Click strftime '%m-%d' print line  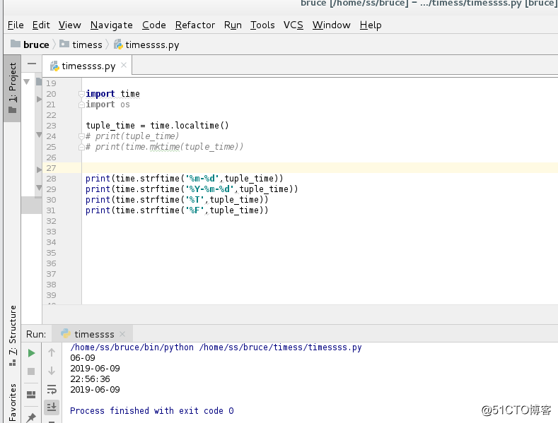pos(185,179)
